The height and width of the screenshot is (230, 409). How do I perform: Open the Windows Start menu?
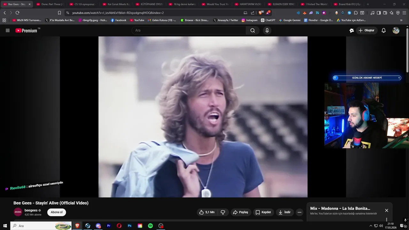point(5,226)
